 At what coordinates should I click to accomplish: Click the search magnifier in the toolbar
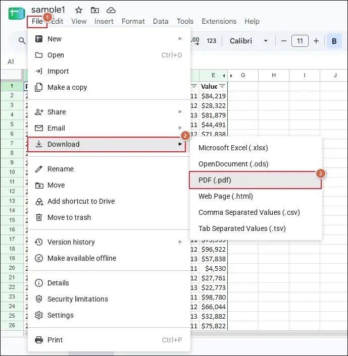(x=22, y=41)
